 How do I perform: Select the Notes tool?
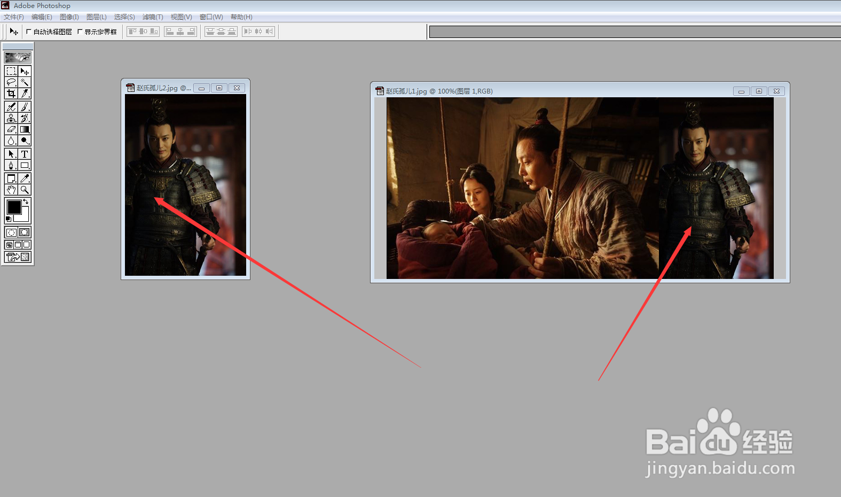(11, 178)
